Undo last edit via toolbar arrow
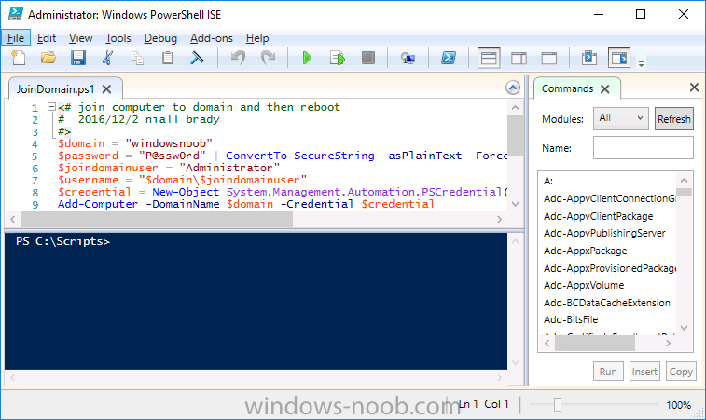The image size is (706, 420). click(238, 58)
